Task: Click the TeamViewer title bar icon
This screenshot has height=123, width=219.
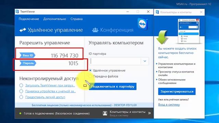Action: [x=17, y=12]
